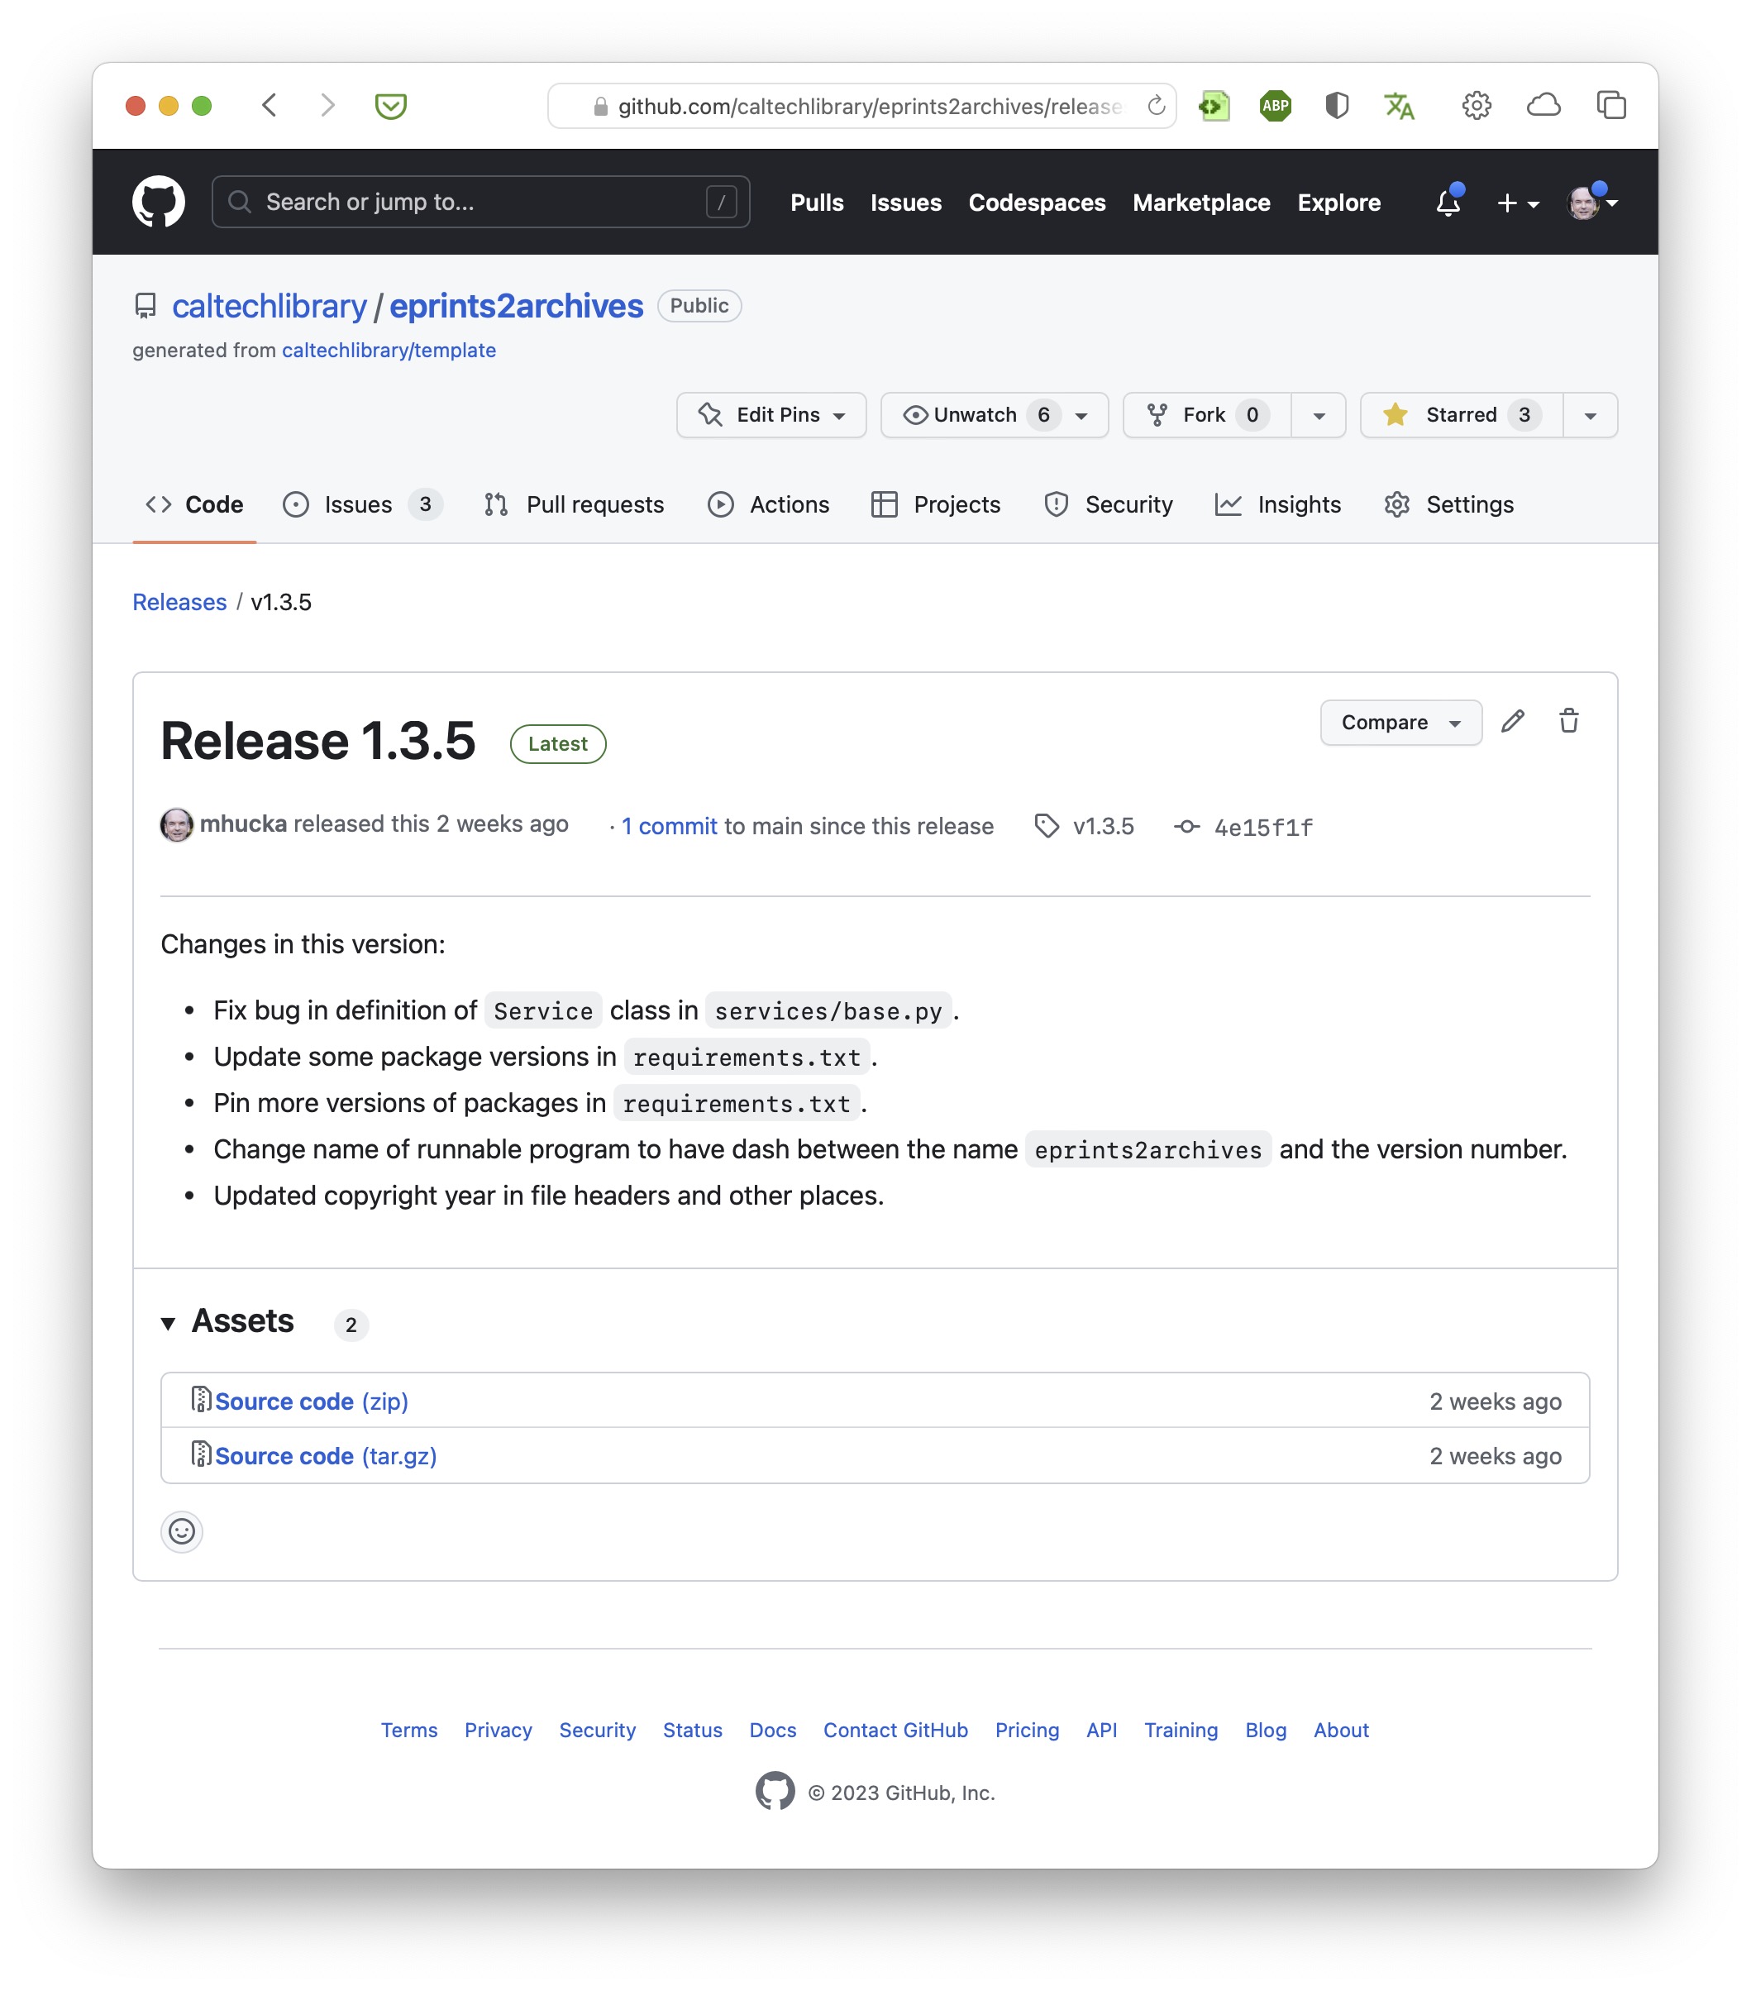
Task: Open the caltechlibrary owner link
Action: click(269, 306)
